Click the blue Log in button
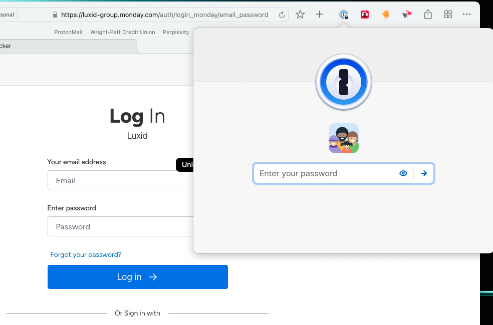 [137, 277]
